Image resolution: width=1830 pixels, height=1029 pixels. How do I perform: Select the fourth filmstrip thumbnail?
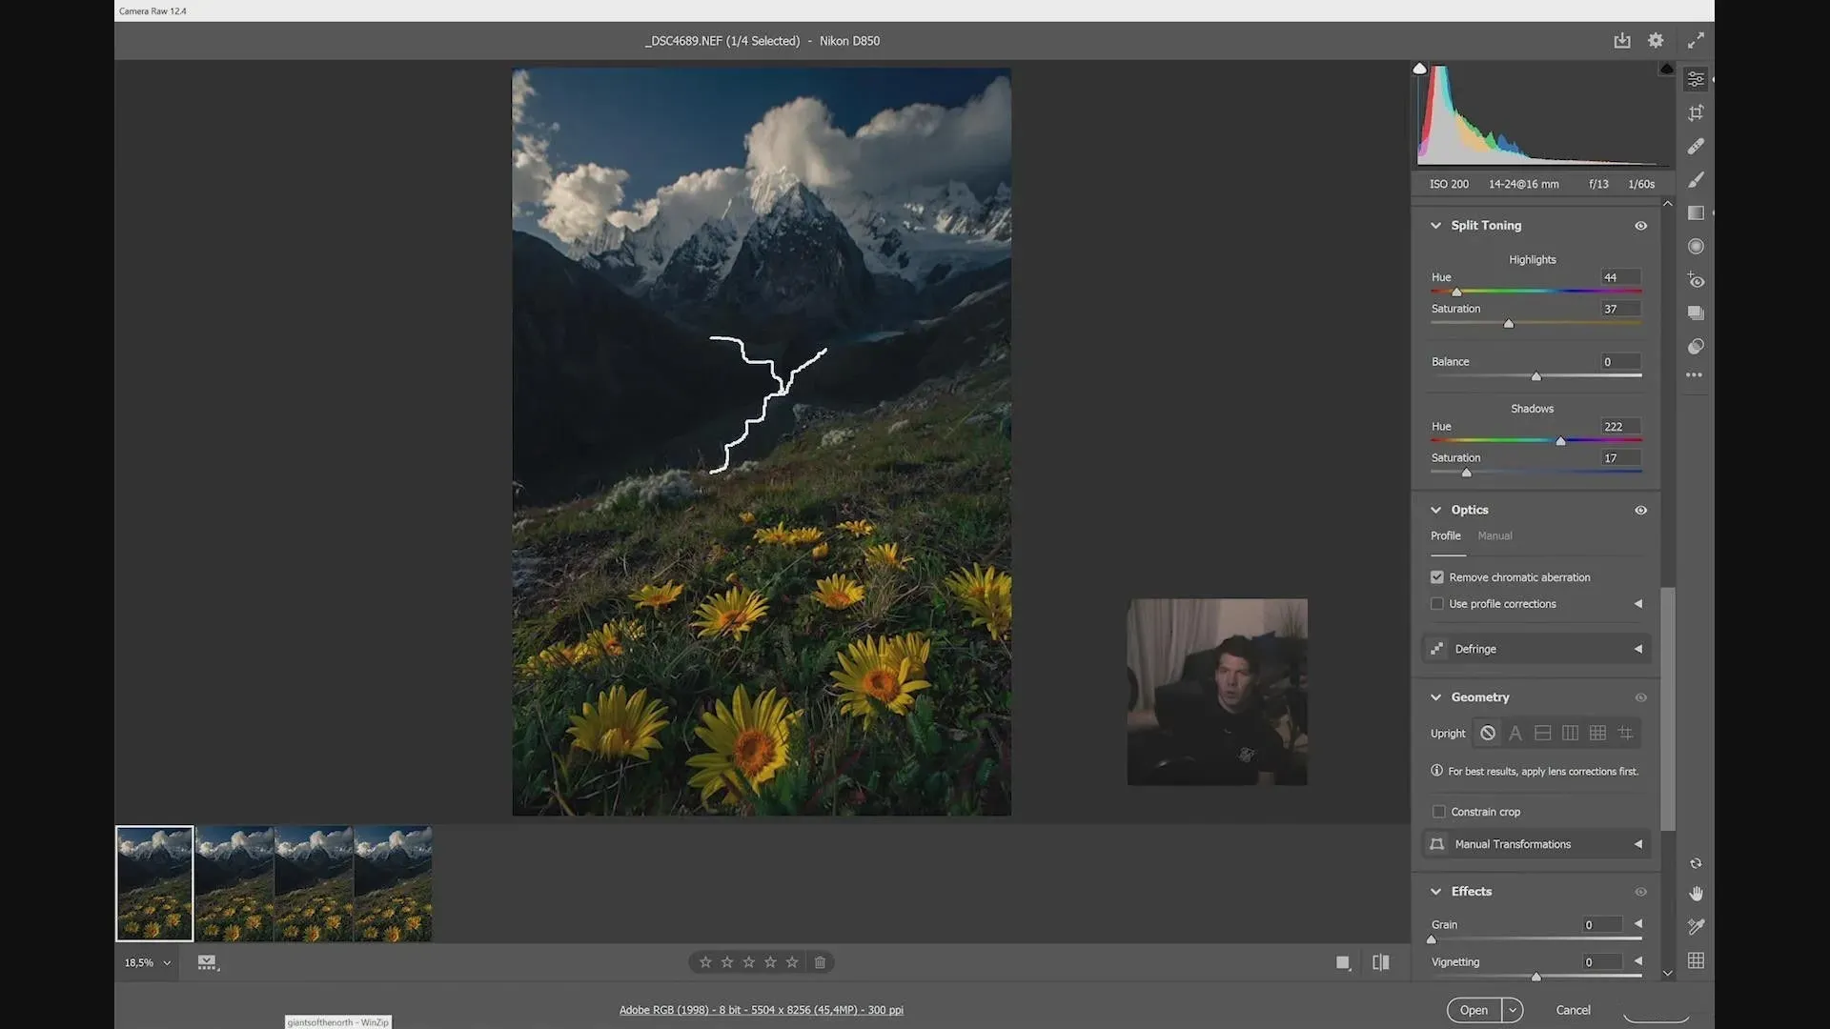tap(393, 884)
